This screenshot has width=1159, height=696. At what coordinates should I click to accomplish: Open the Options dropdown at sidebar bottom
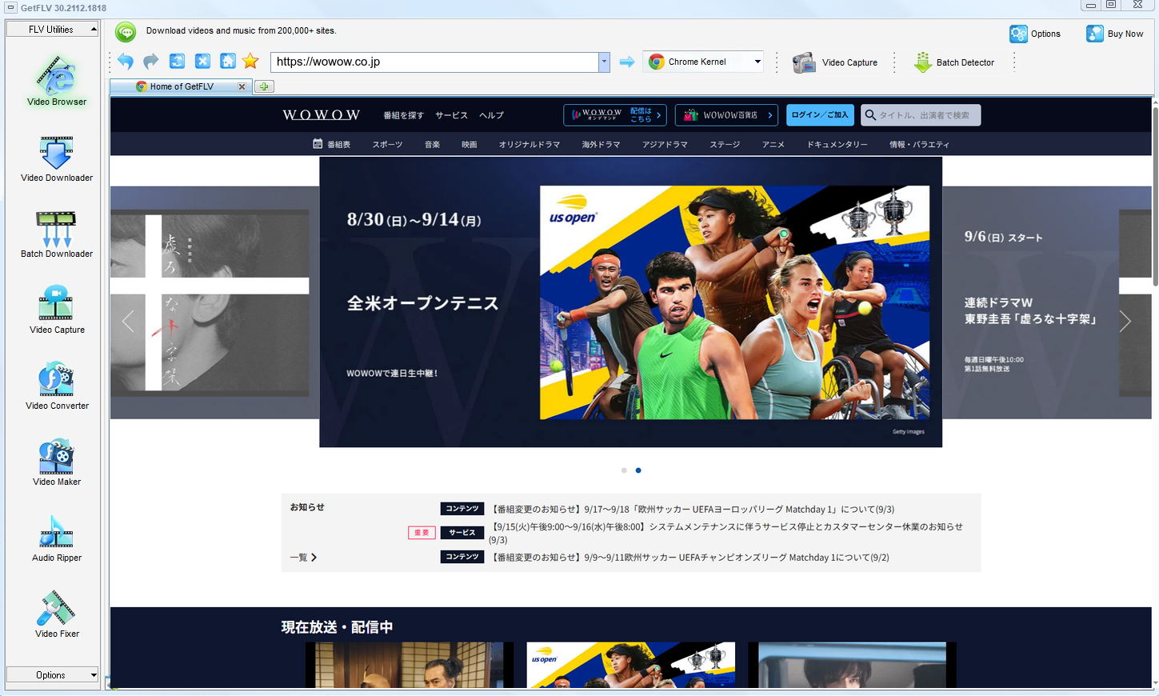52,675
